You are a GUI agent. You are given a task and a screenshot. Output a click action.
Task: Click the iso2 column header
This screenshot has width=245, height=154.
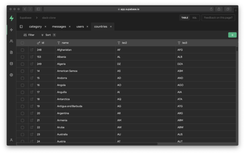[x=146, y=43]
